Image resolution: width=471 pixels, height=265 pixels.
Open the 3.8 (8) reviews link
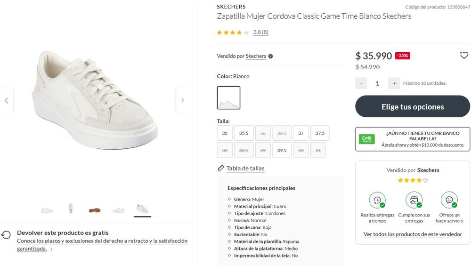(x=260, y=32)
